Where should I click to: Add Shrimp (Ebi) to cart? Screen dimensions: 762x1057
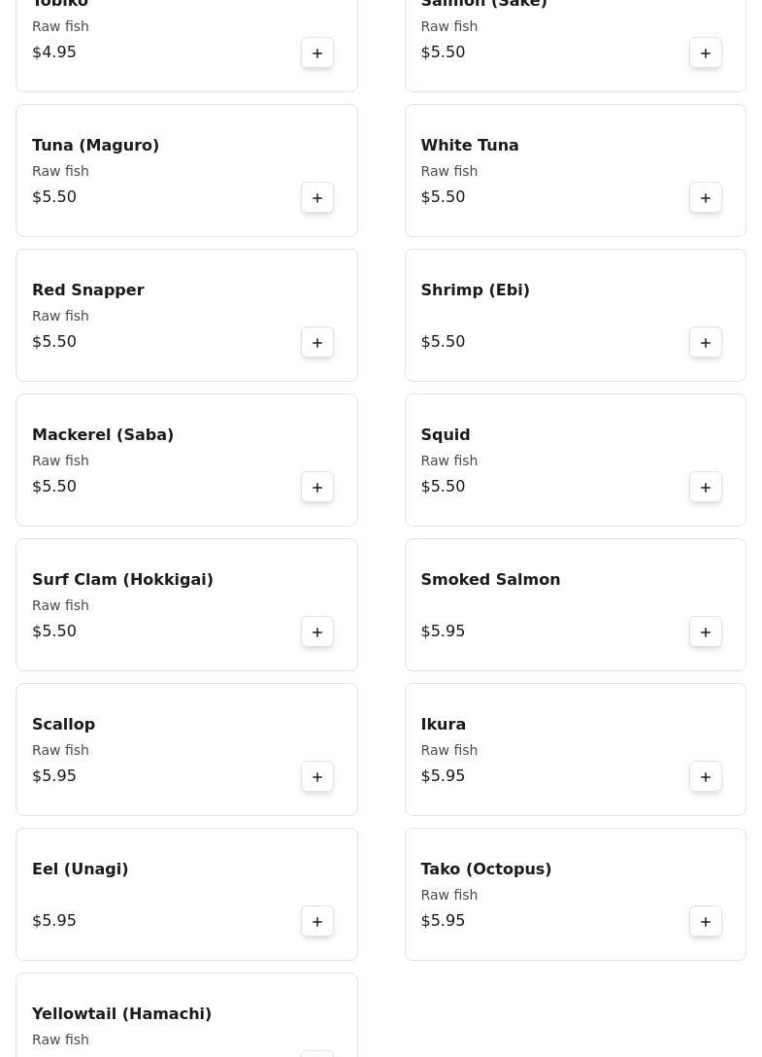(x=706, y=342)
